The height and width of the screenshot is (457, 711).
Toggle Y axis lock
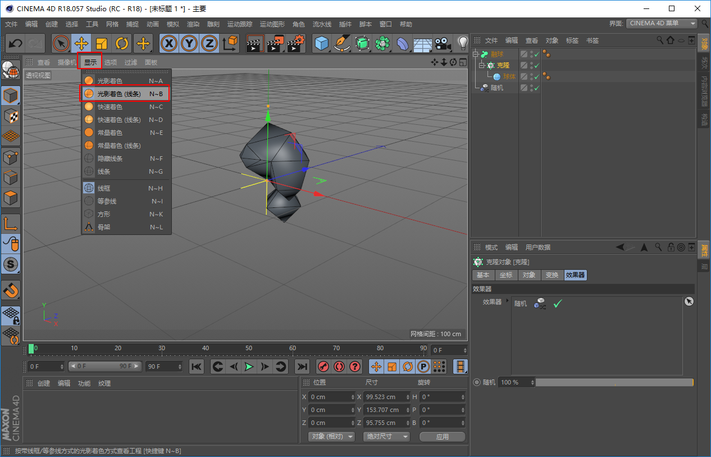tap(189, 43)
